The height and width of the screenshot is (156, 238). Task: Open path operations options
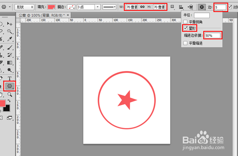coord(172,7)
